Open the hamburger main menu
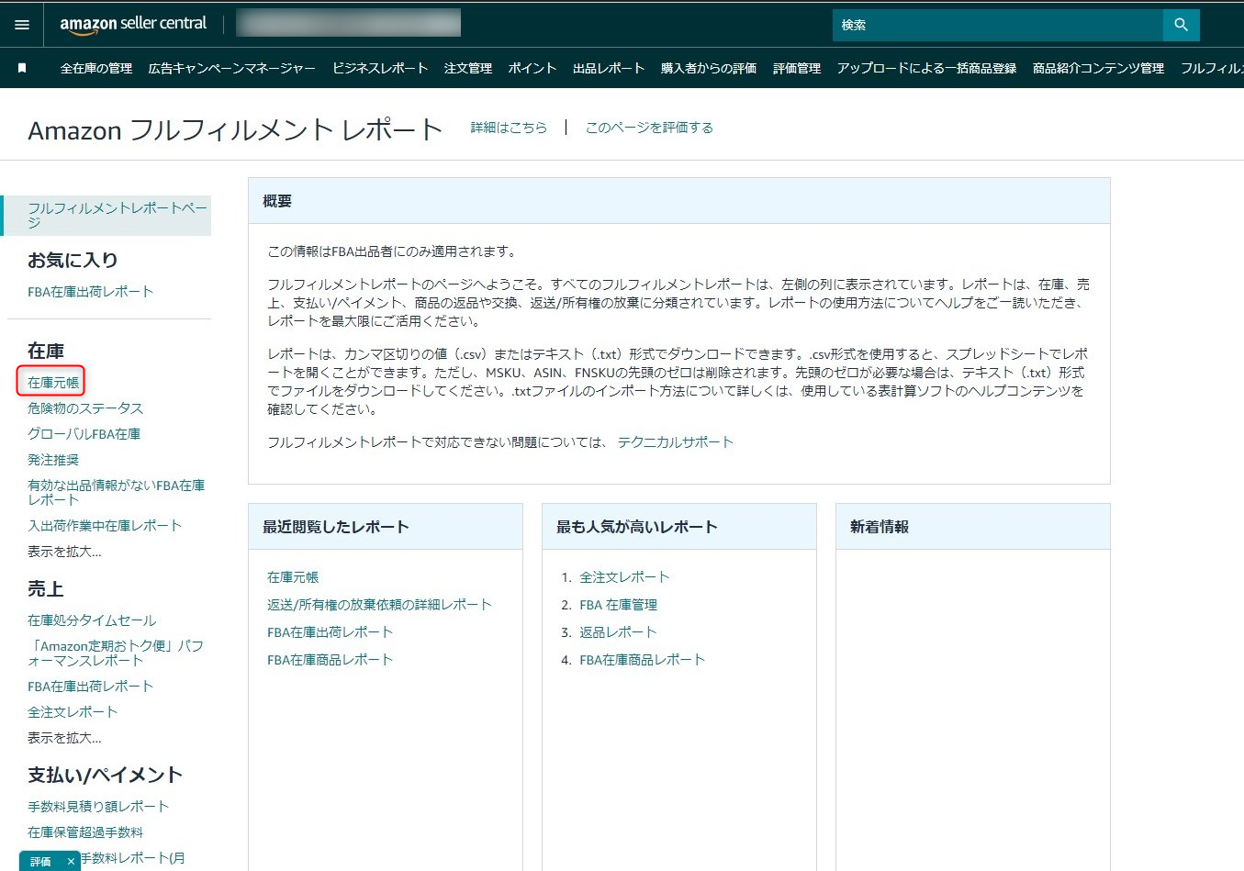 [22, 25]
